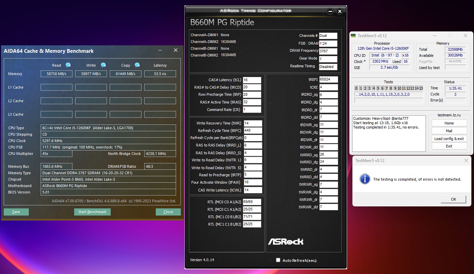This screenshot has height=274, width=474.
Task: Click the Row Precharge Time (tRP) field
Action: coord(252,95)
